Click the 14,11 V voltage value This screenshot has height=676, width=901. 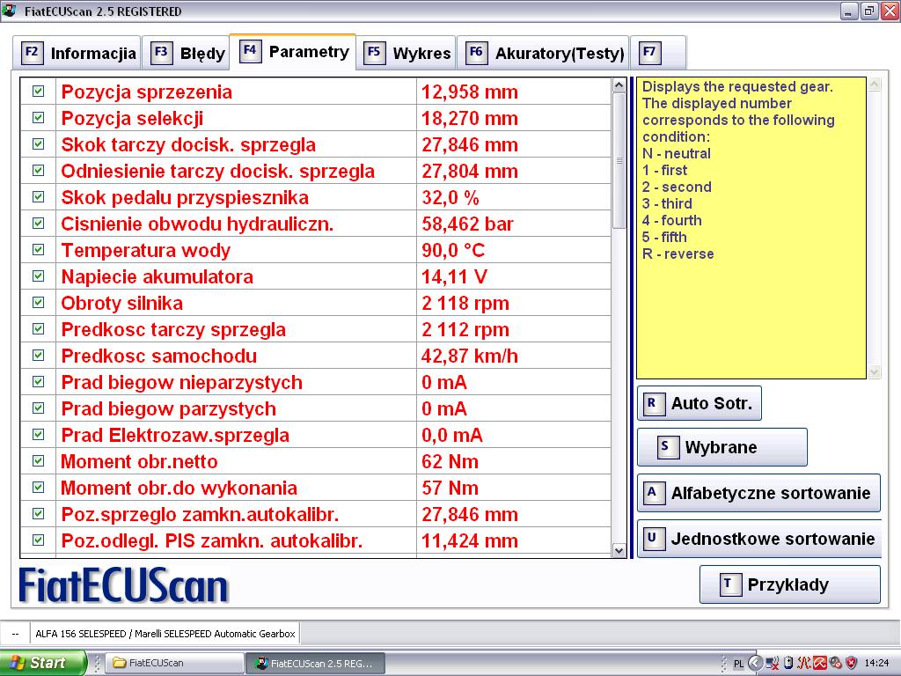(x=455, y=276)
